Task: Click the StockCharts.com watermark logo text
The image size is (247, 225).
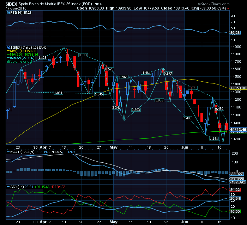Action: click(x=213, y=4)
